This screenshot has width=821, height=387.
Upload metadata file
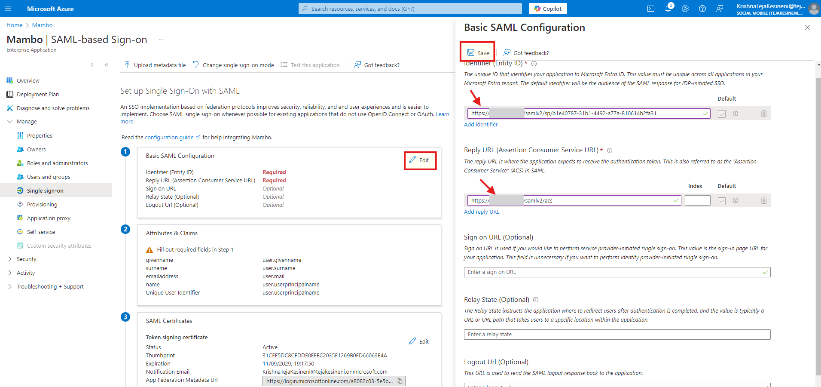(155, 65)
